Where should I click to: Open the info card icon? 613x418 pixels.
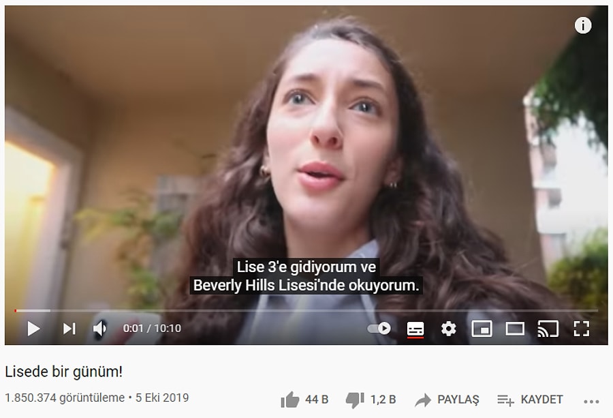point(583,25)
